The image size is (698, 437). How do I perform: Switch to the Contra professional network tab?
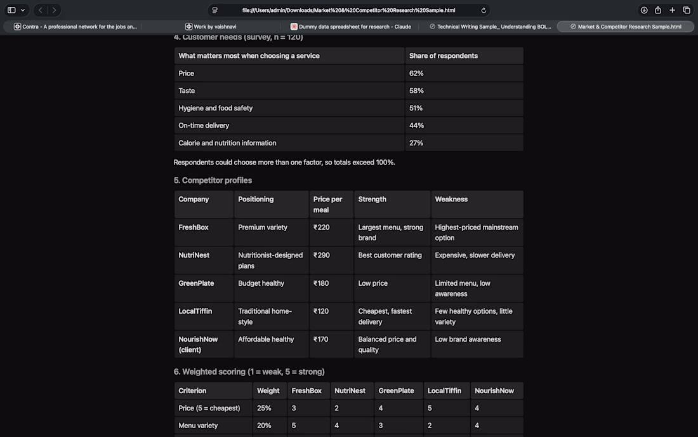point(76,27)
